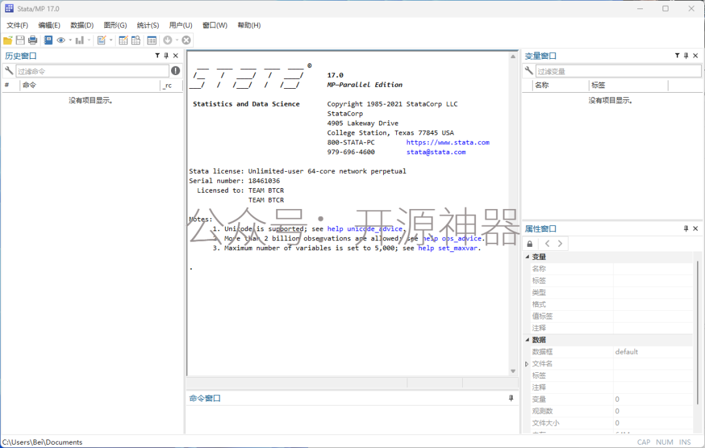The height and width of the screenshot is (448, 705).
Task: Click the previous variable arrow in Properties
Action: [x=547, y=244]
